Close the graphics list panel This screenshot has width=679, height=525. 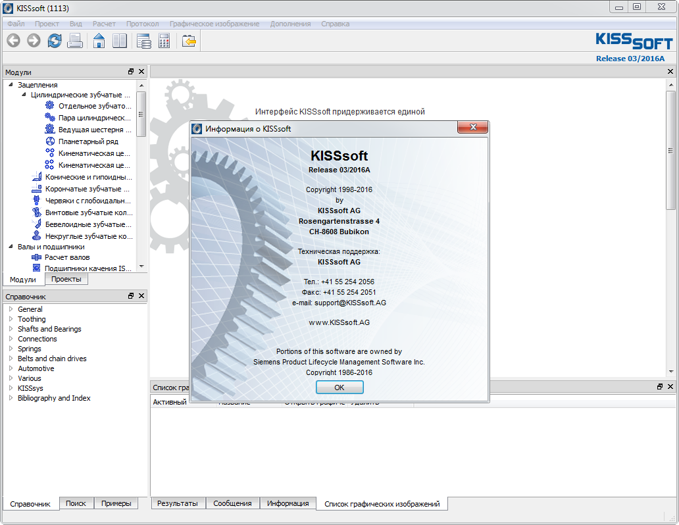670,386
